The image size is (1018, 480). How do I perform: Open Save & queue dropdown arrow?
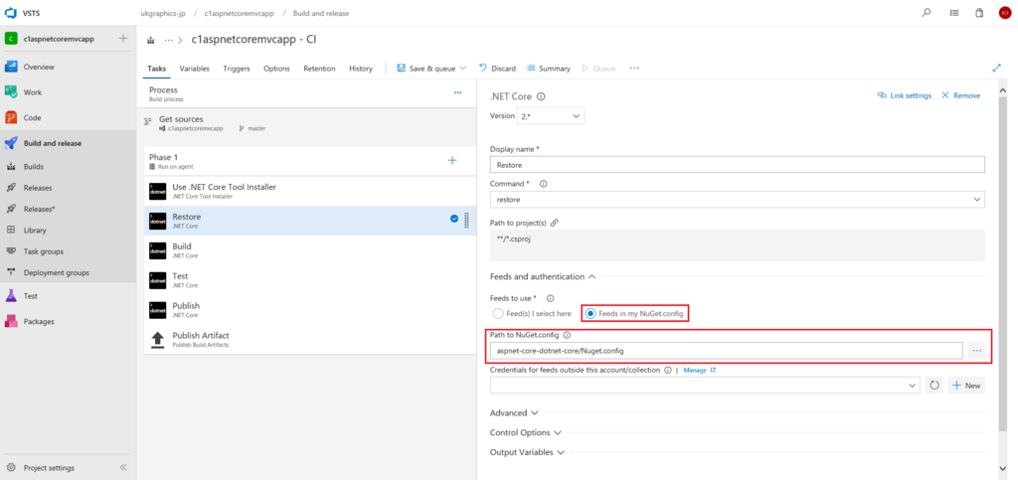[x=463, y=69]
